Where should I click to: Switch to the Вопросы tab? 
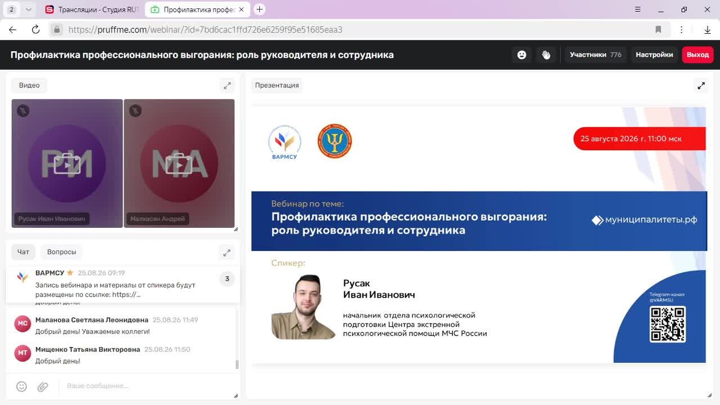[x=61, y=251]
